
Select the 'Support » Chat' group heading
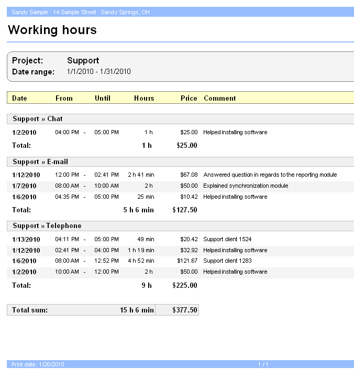[x=38, y=118]
